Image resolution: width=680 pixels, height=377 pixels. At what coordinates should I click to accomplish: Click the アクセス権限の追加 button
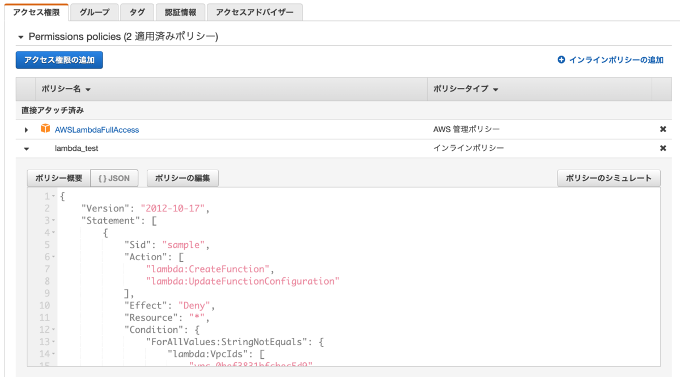click(59, 60)
